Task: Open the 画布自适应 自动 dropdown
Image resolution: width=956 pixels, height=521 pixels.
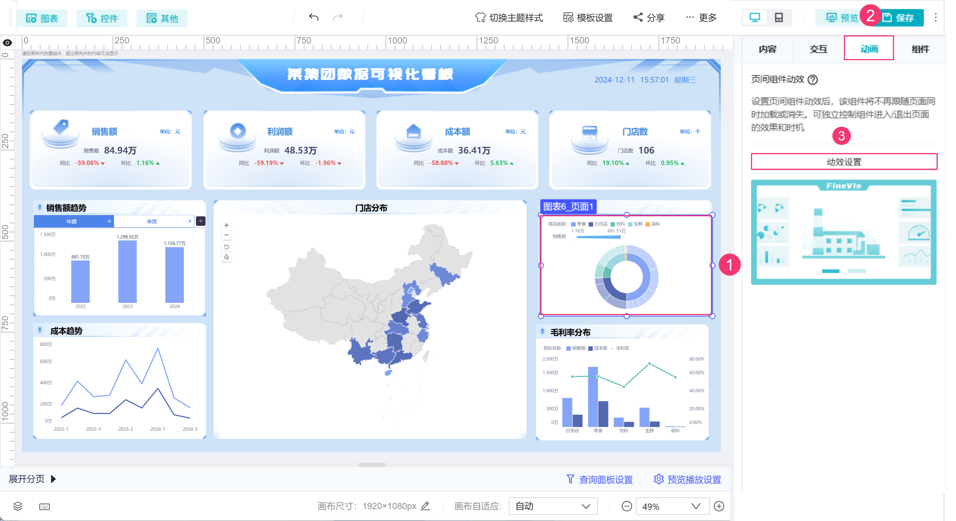Action: point(553,506)
